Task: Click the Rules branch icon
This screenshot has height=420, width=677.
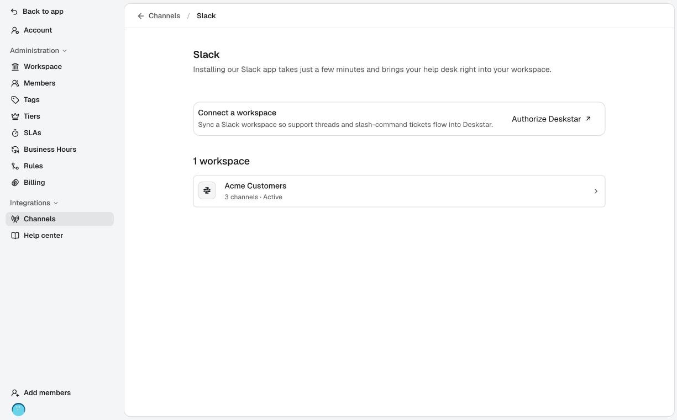Action: coord(15,166)
